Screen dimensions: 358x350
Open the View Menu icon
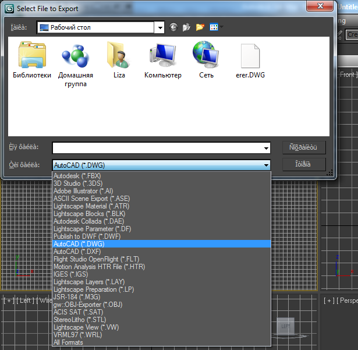coord(215,27)
